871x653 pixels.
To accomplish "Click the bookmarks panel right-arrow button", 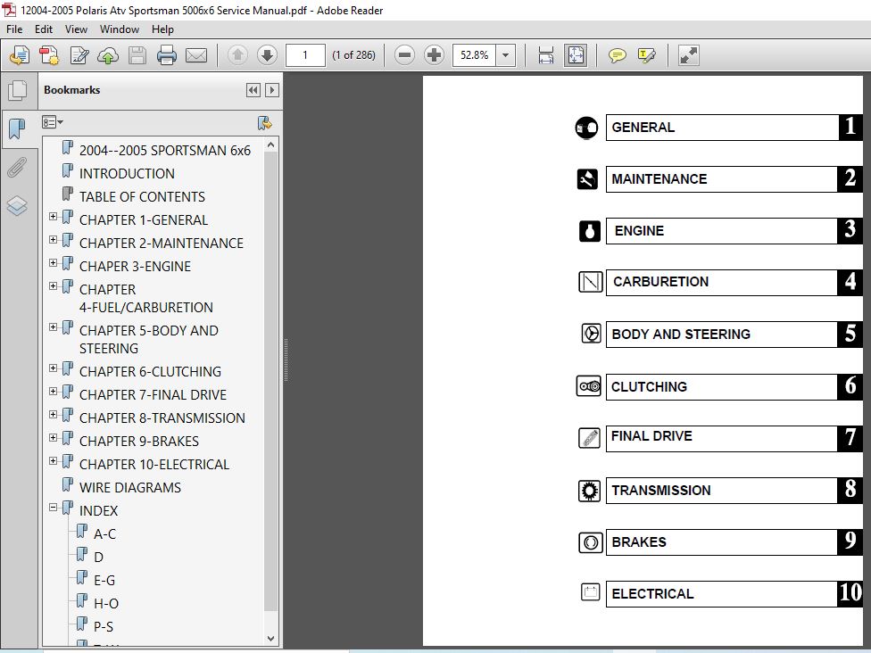I will pos(272,90).
